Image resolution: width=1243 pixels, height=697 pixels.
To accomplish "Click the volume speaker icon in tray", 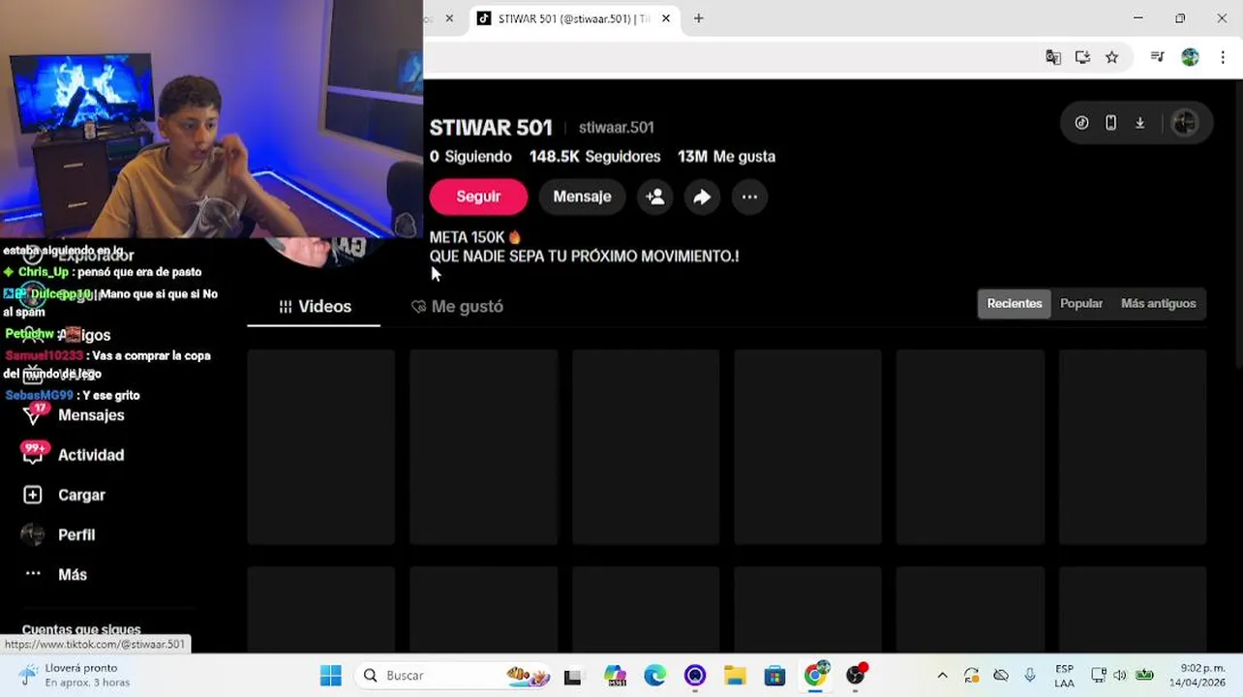I will pos(1120,675).
